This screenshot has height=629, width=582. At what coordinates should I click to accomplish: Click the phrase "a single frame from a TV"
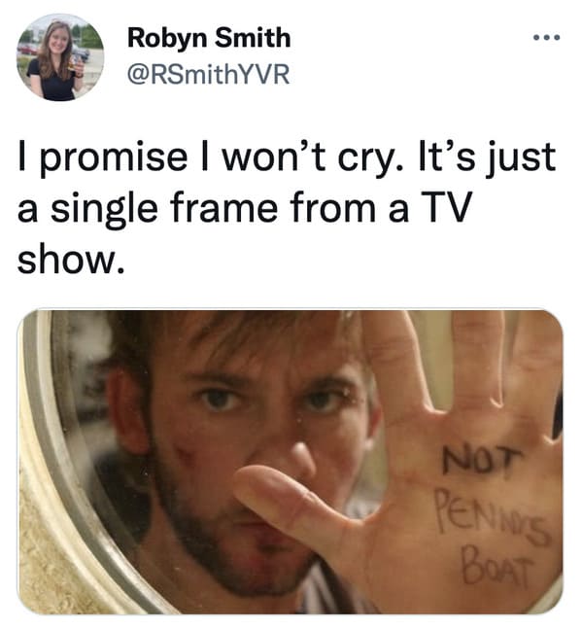pos(244,208)
